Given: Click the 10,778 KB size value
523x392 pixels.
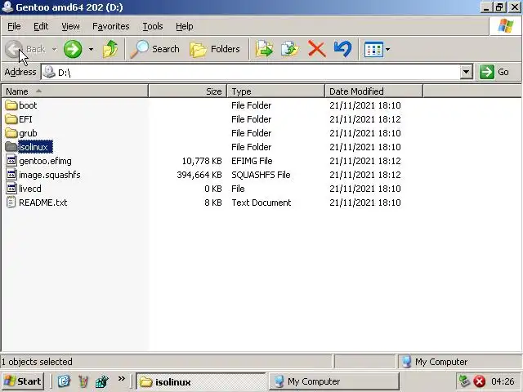Looking at the screenshot, I should pyautogui.click(x=202, y=161).
